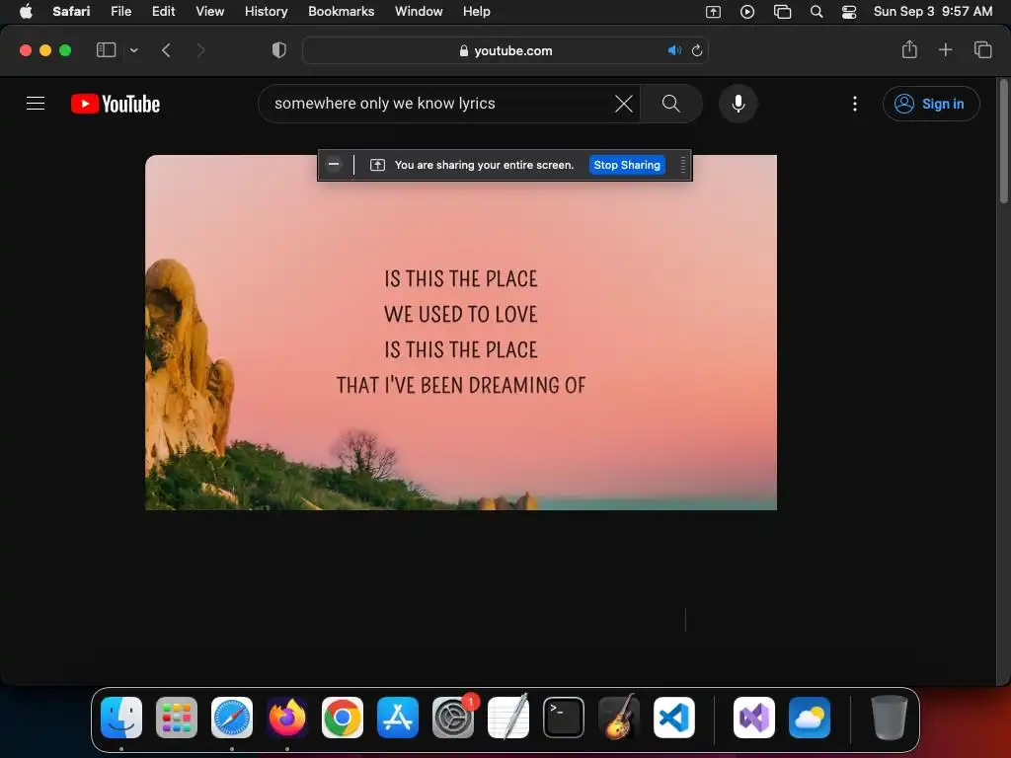The width and height of the screenshot is (1011, 758).
Task: Open Safari from the Dock
Action: click(x=232, y=717)
